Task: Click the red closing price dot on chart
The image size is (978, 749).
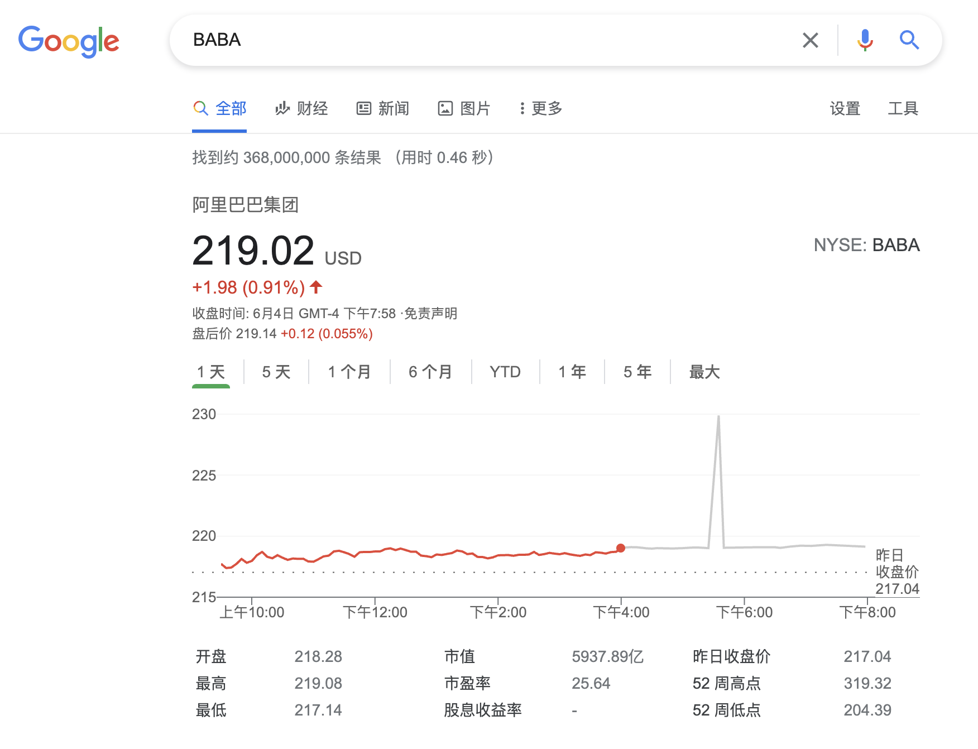Action: [621, 548]
